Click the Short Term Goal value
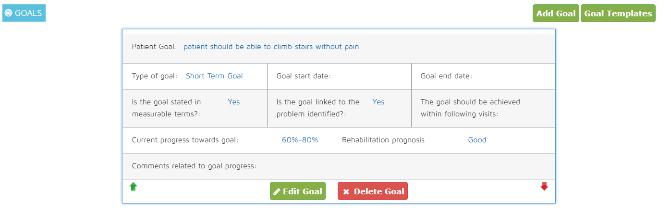This screenshot has width=671, height=215. click(214, 76)
